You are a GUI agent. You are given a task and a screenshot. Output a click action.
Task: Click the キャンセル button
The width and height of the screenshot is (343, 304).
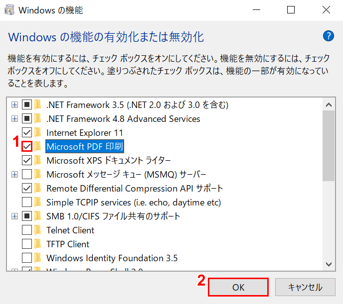pyautogui.click(x=305, y=287)
